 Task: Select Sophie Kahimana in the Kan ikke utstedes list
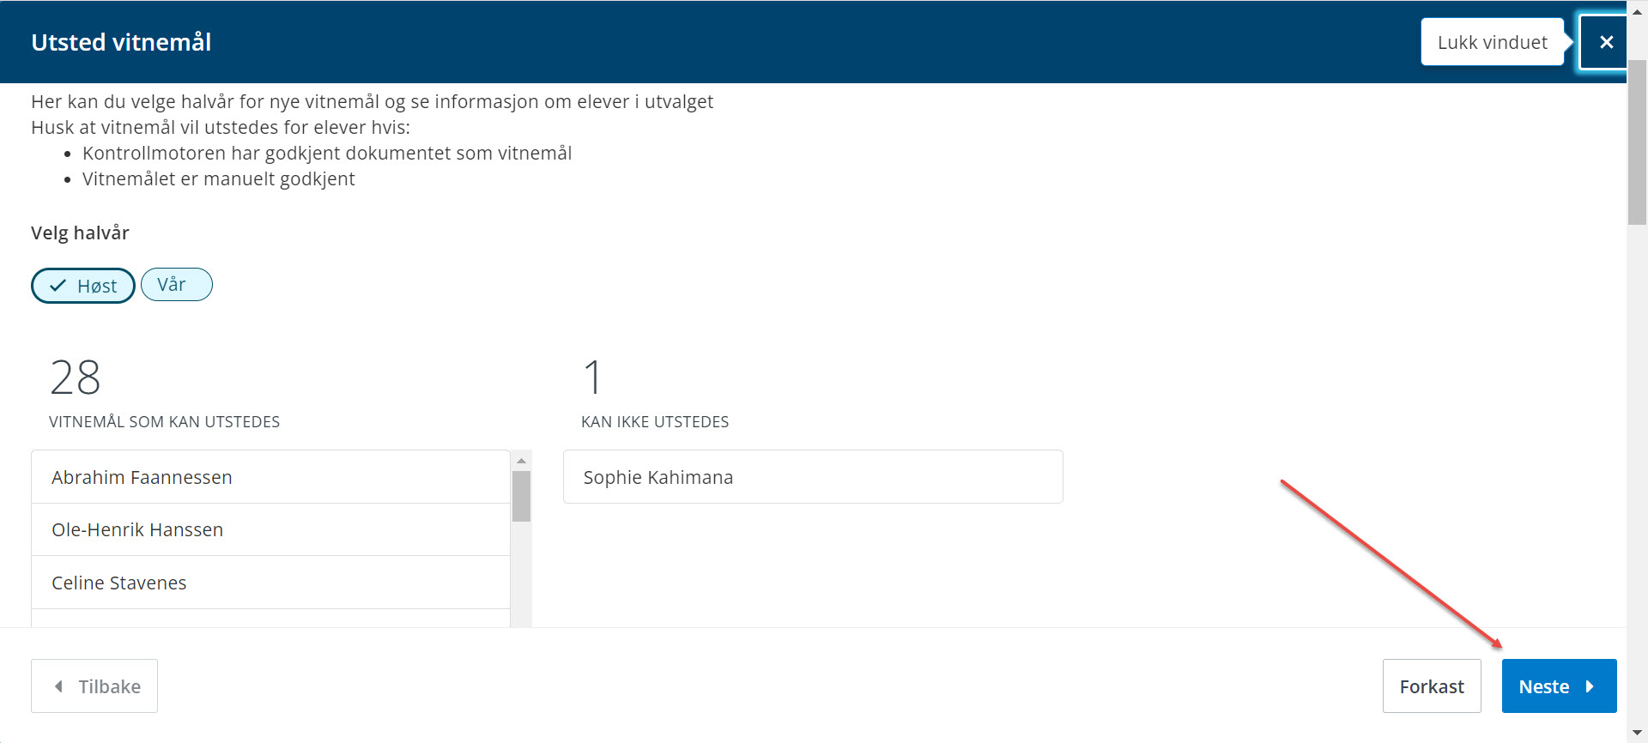pyautogui.click(x=813, y=477)
